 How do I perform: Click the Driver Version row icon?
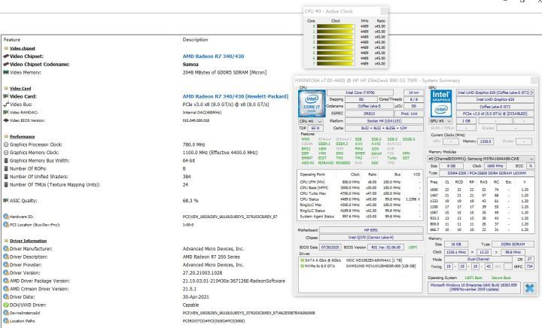point(6,273)
